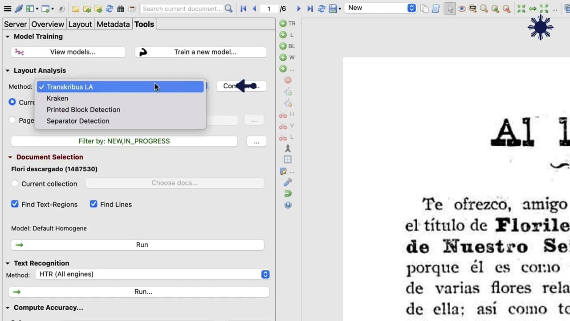Go to the previous page
Image resolution: width=570 pixels, height=321 pixels.
point(254,8)
